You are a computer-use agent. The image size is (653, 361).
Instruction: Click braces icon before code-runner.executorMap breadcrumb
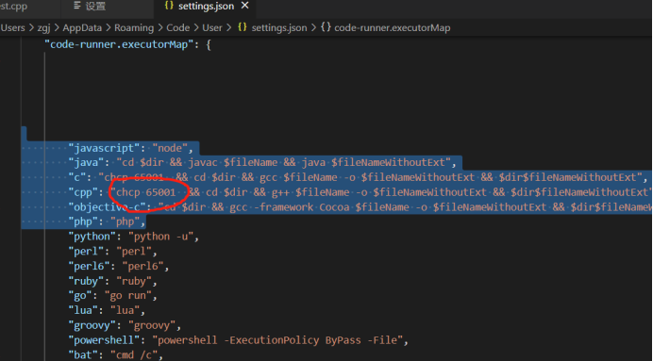pyautogui.click(x=326, y=28)
